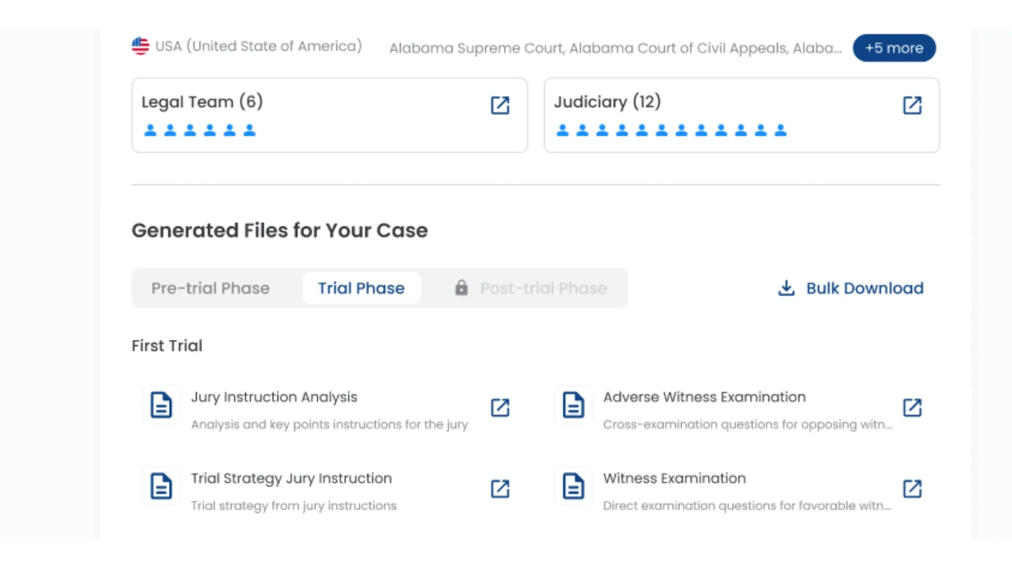Click the Trial Strategy Jury Instruction document icon

[161, 486]
